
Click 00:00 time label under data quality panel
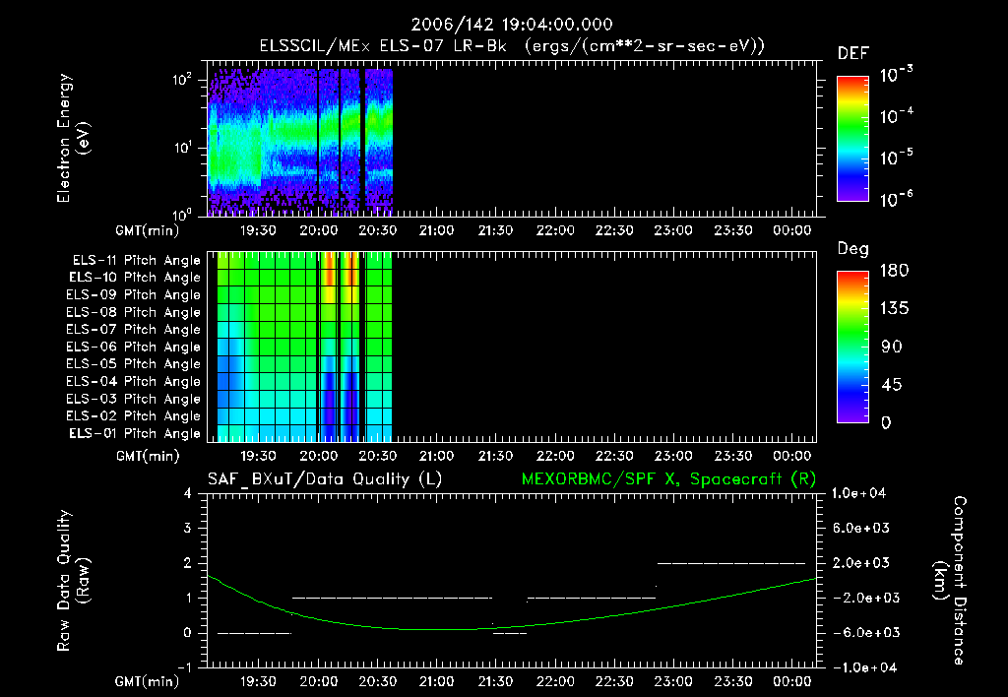coord(792,681)
